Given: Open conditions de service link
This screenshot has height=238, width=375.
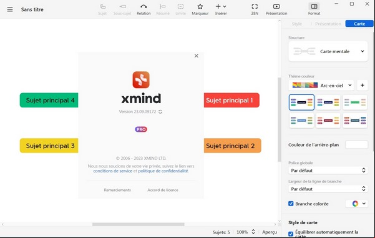Looking at the screenshot, I should (113, 171).
